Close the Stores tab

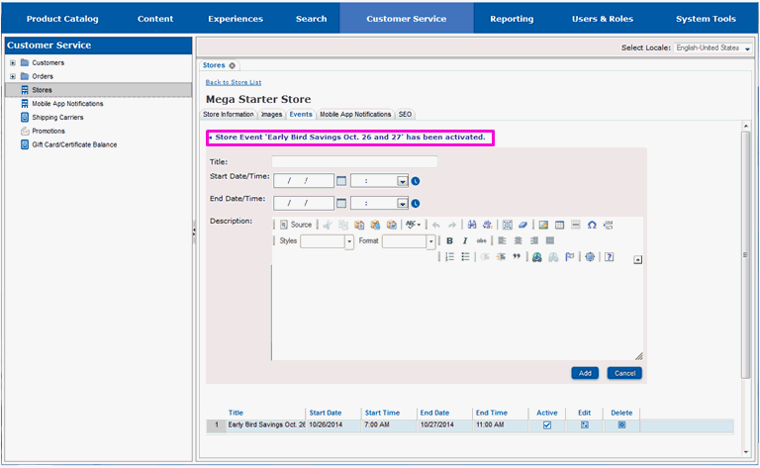[233, 65]
